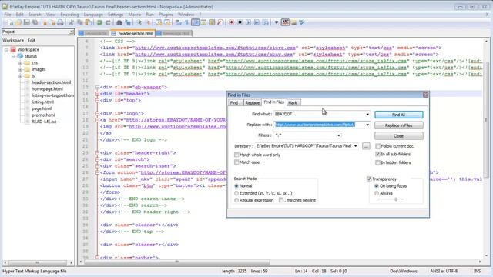Toggle the Word Wrap toolbar icon
Image resolution: width=493 pixels, height=277 pixels.
(178, 22)
